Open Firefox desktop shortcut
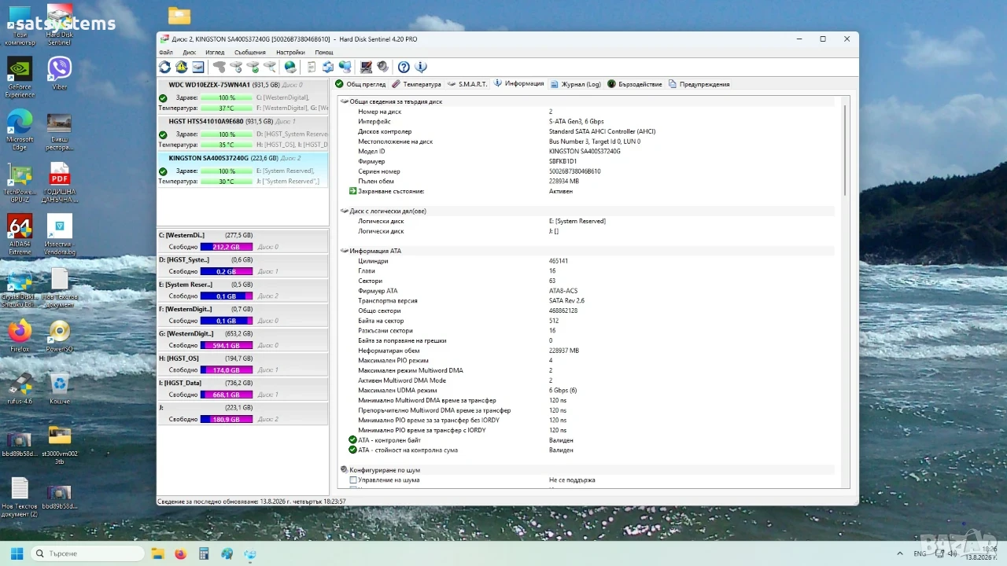Viewport: 1007px width, 566px height. (20, 336)
